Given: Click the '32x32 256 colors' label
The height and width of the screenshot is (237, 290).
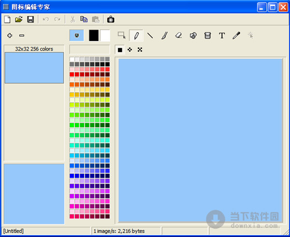Looking at the screenshot, I should pos(34,49).
